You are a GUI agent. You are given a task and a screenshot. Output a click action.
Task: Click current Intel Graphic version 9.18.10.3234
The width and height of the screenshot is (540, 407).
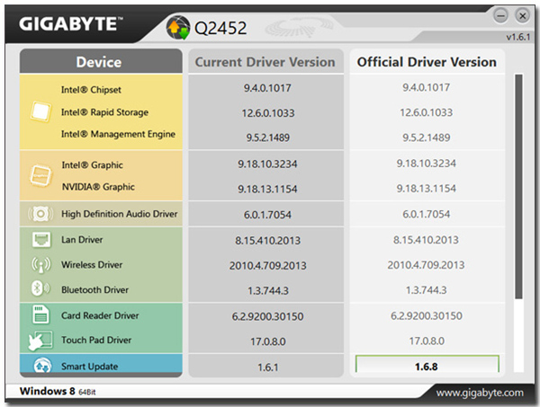pyautogui.click(x=267, y=164)
